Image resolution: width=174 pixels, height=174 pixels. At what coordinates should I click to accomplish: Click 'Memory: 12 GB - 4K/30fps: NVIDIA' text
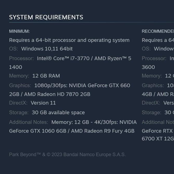tap(94, 122)
